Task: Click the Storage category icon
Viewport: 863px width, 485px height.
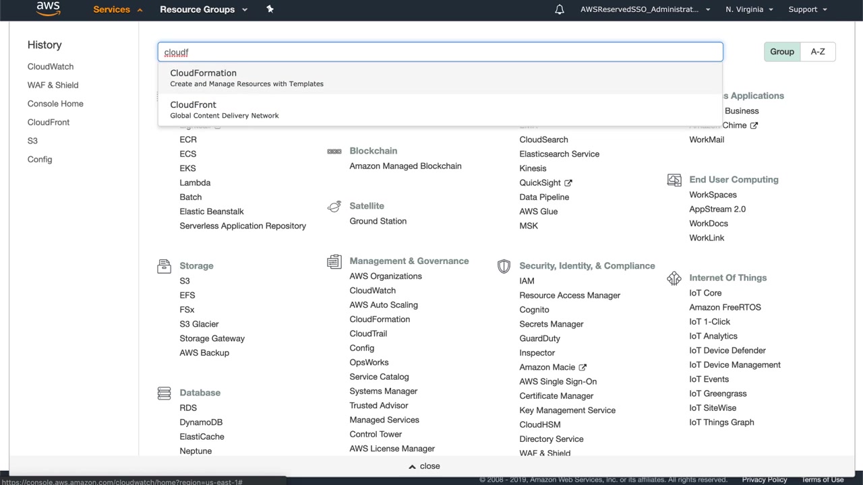Action: tap(164, 266)
